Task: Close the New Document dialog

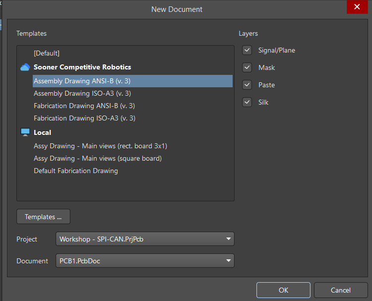Action: 357,7
